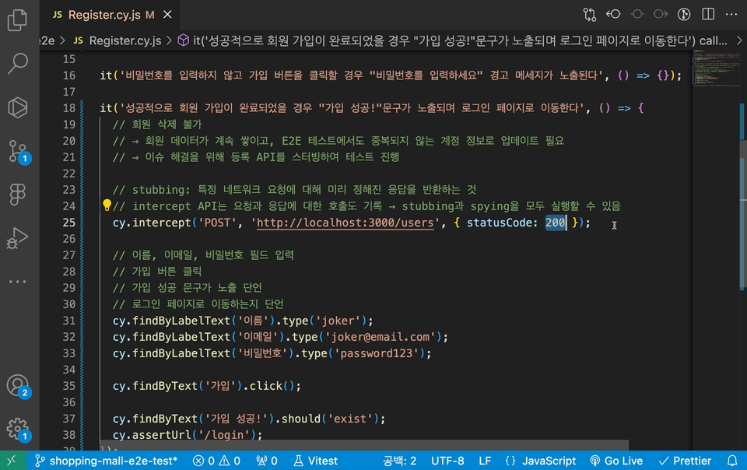Image resolution: width=747 pixels, height=470 pixels.
Task: Go to next change arrow icon
Action: point(661,14)
